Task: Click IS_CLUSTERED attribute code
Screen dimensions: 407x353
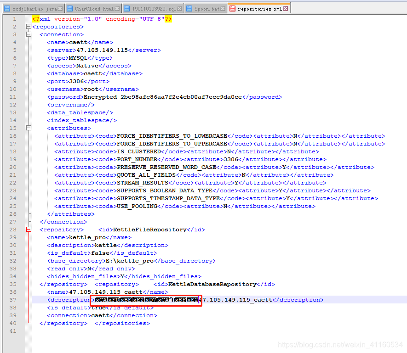Action: click(x=139, y=151)
